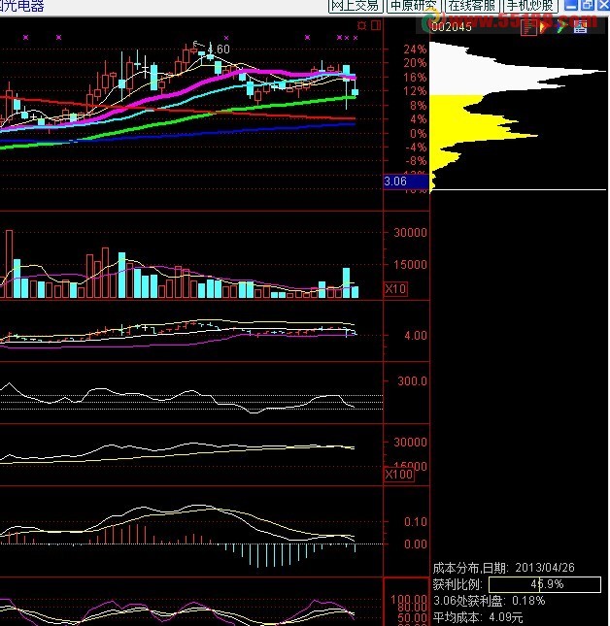Open 中原研究 research section
This screenshot has height=626, width=610.
point(414,6)
